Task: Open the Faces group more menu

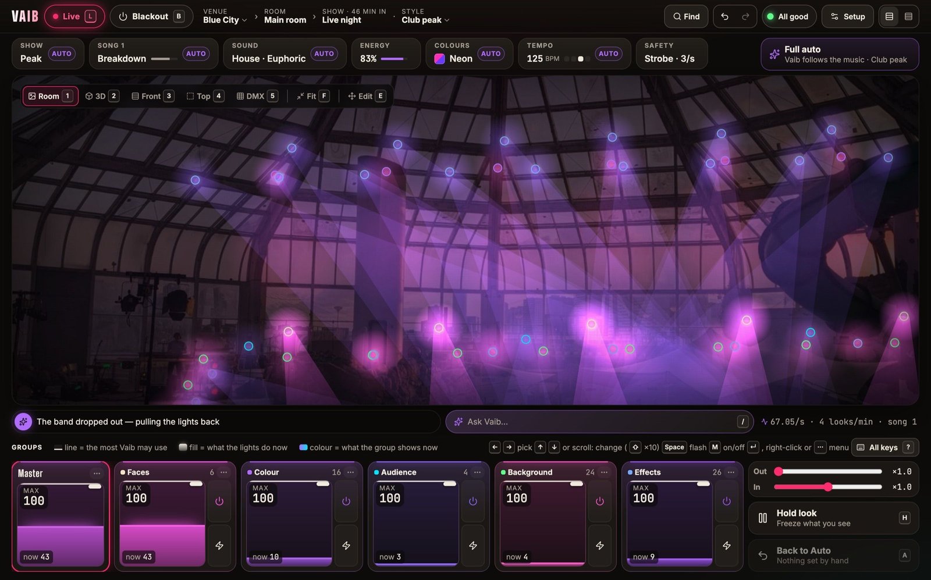Action: click(x=223, y=472)
